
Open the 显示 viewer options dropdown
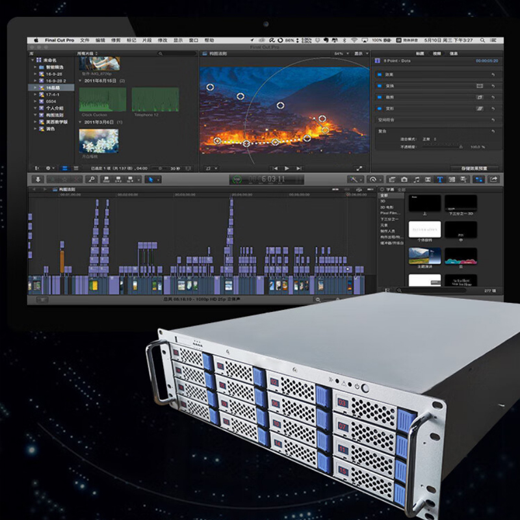click(x=357, y=53)
